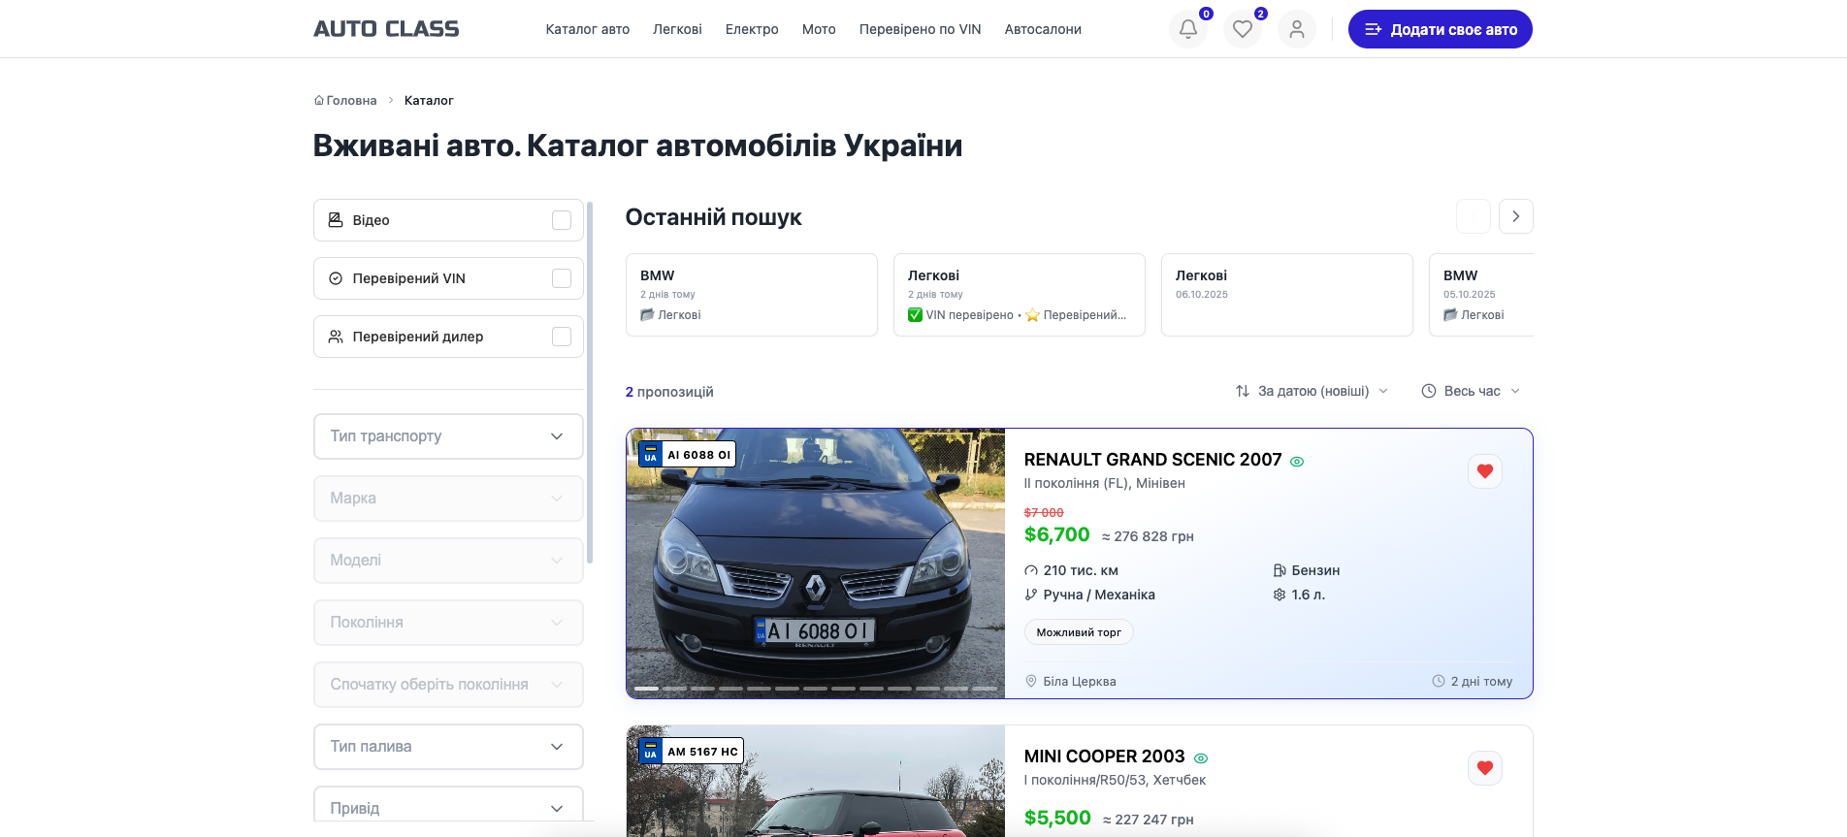Check the Перевірений VIN filter
This screenshot has width=1847, height=837.
561,278
